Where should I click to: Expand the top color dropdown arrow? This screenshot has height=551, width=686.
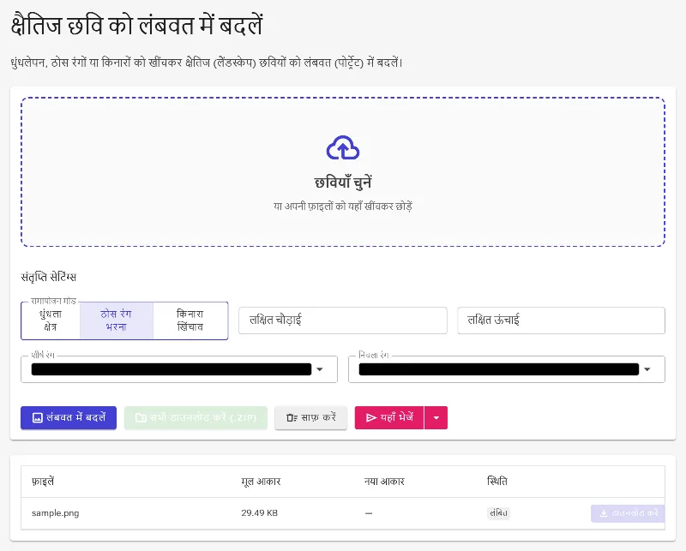pyautogui.click(x=320, y=369)
